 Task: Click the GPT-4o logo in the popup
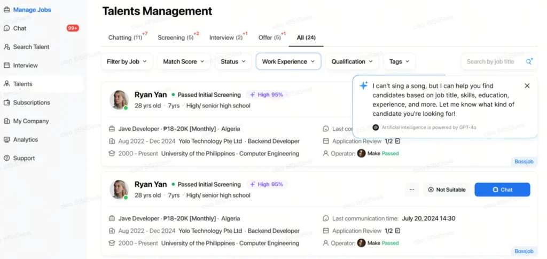point(376,128)
